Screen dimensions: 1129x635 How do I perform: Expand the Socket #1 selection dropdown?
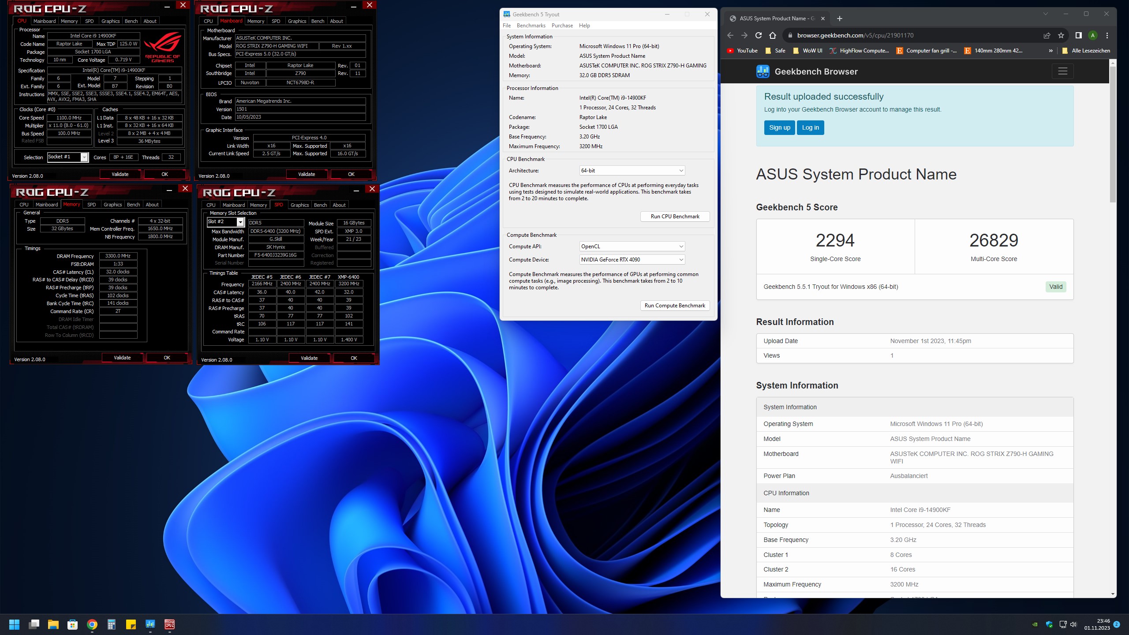tap(84, 157)
